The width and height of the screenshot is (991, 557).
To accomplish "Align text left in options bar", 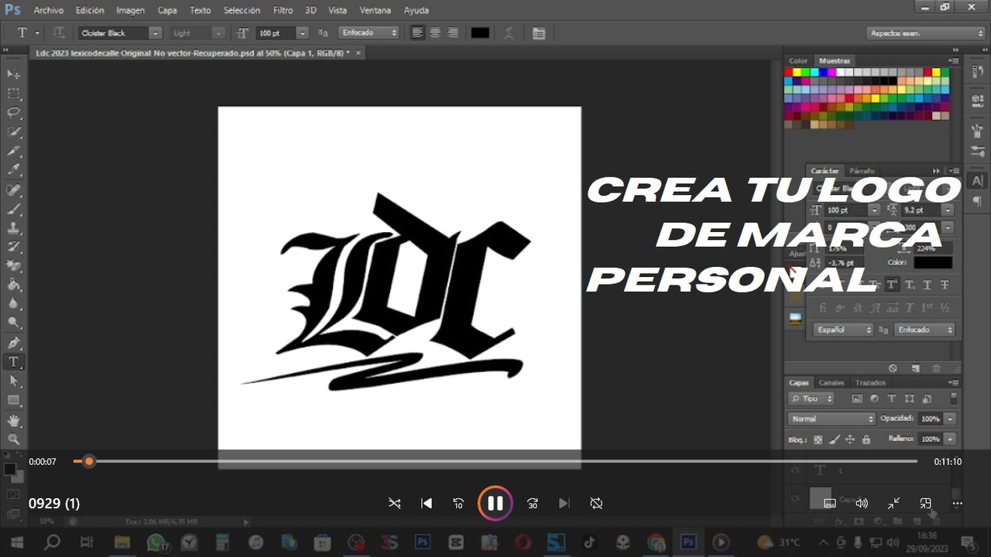I will point(417,33).
